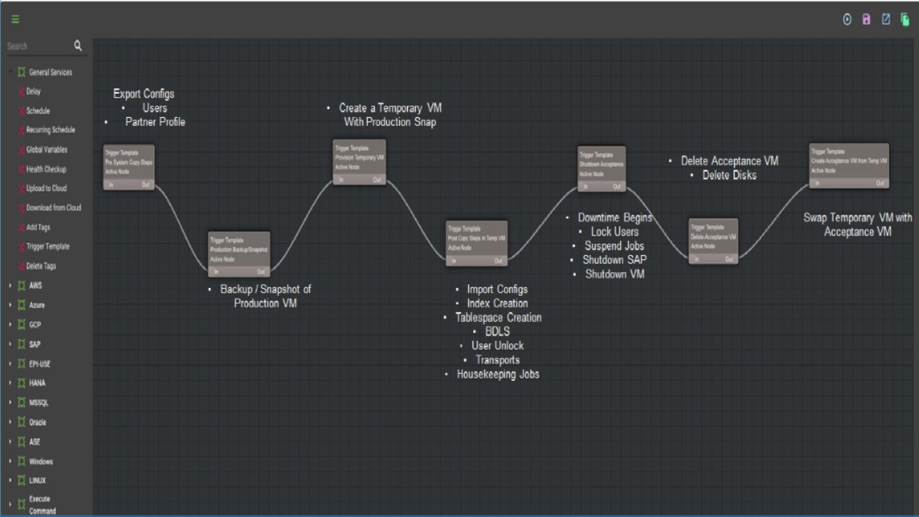This screenshot has width=919, height=517.
Task: Click Out port of Shutdown Acceptance node
Action: click(x=617, y=187)
